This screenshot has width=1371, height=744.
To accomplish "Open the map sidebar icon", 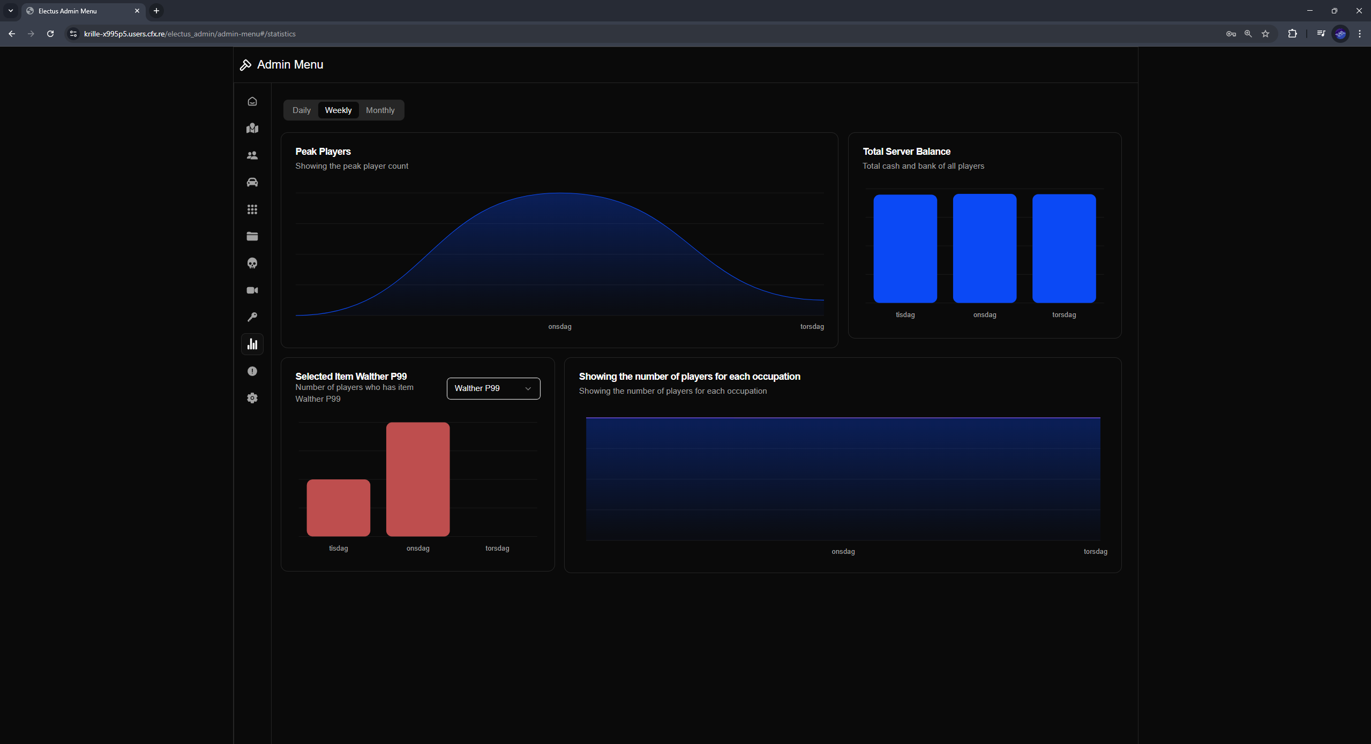I will click(x=252, y=129).
